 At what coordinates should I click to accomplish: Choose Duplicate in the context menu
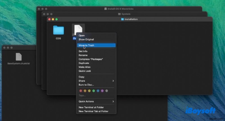(x=96, y=63)
